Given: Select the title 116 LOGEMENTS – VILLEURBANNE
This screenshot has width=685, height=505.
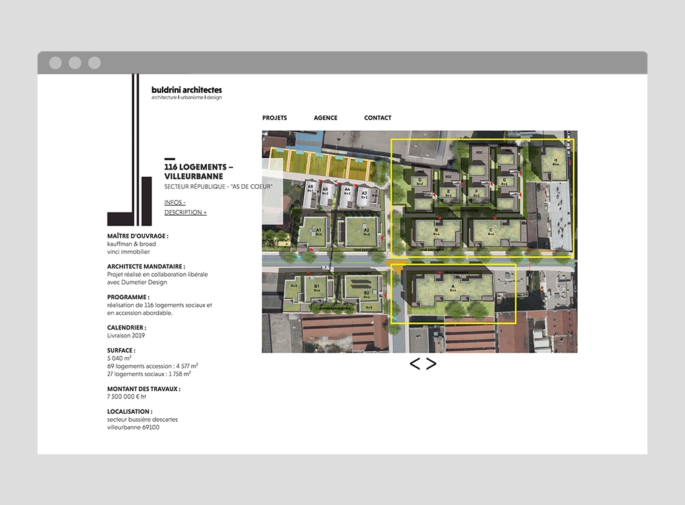Looking at the screenshot, I should pos(199,172).
